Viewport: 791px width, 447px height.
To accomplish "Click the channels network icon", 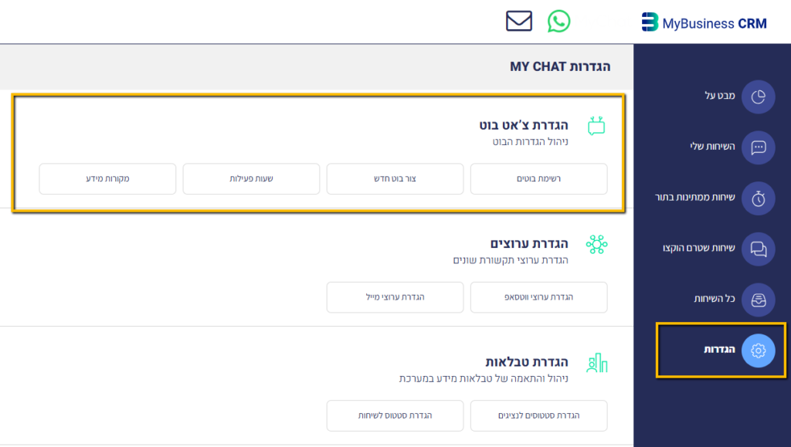I will click(x=596, y=245).
